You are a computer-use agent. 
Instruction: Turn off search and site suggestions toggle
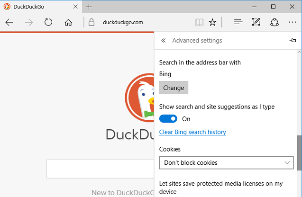coord(168,119)
